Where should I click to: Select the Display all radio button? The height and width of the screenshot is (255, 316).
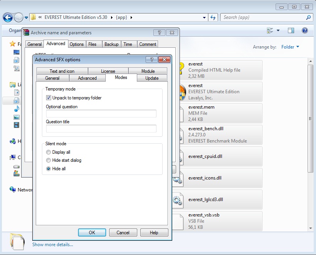[48, 152]
